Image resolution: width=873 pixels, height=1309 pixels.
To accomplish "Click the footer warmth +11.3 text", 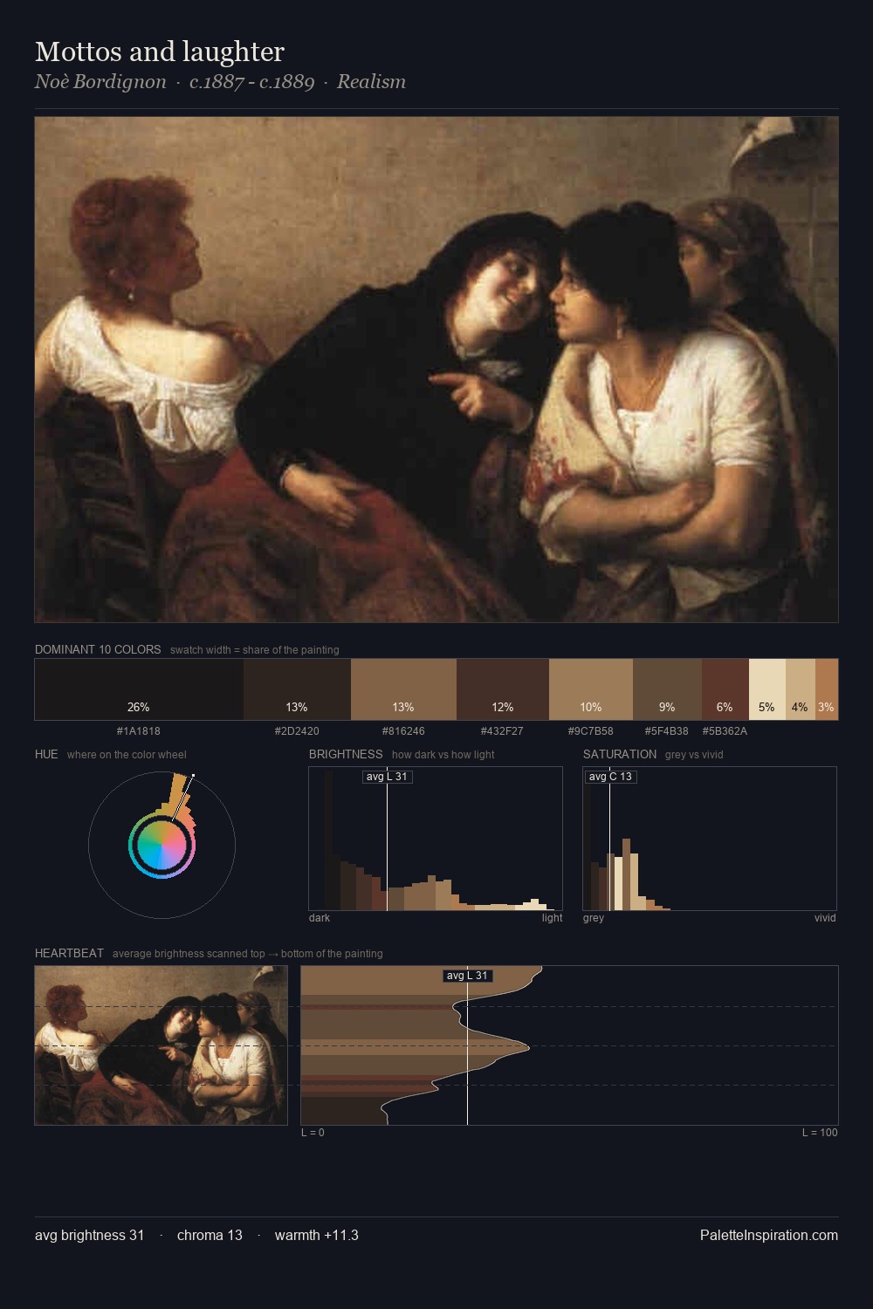I will pos(317,1235).
